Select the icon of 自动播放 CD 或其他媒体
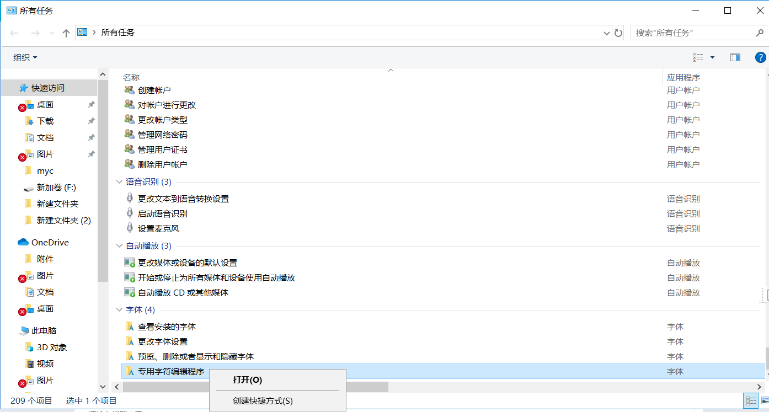Image resolution: width=769 pixels, height=412 pixels. (x=130, y=292)
